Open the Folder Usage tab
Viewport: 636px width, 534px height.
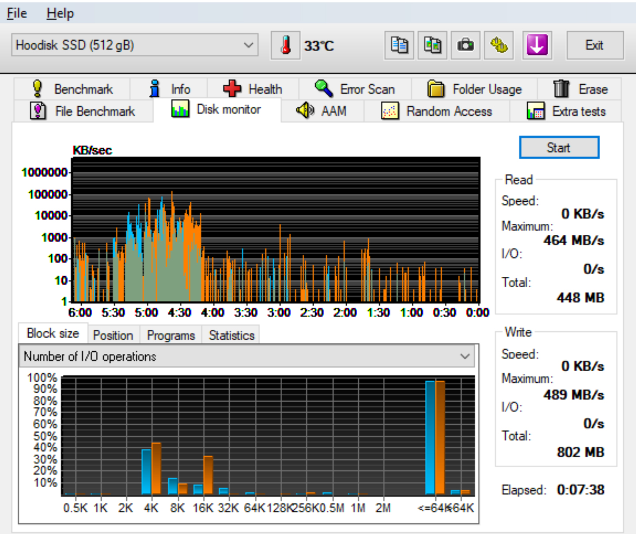click(475, 89)
